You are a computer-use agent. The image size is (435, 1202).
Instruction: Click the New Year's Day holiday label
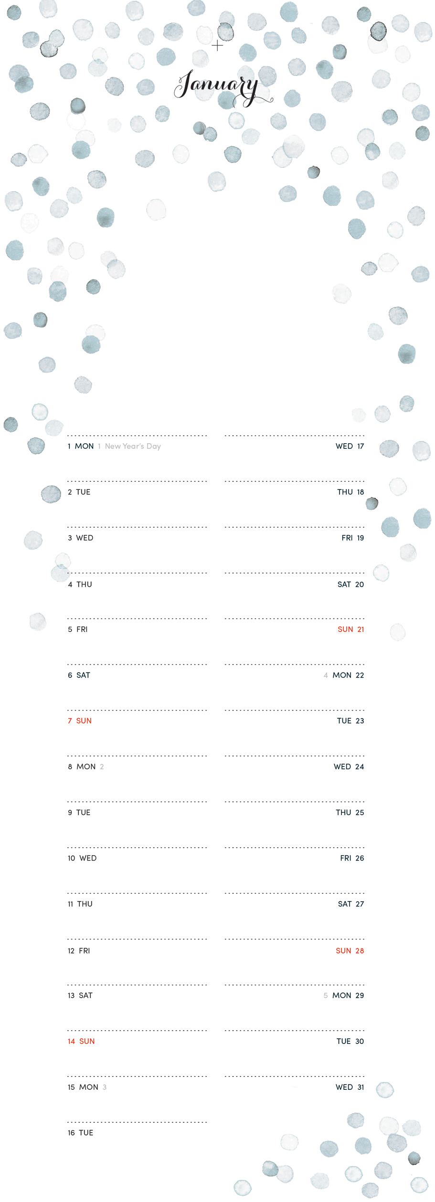tap(133, 446)
